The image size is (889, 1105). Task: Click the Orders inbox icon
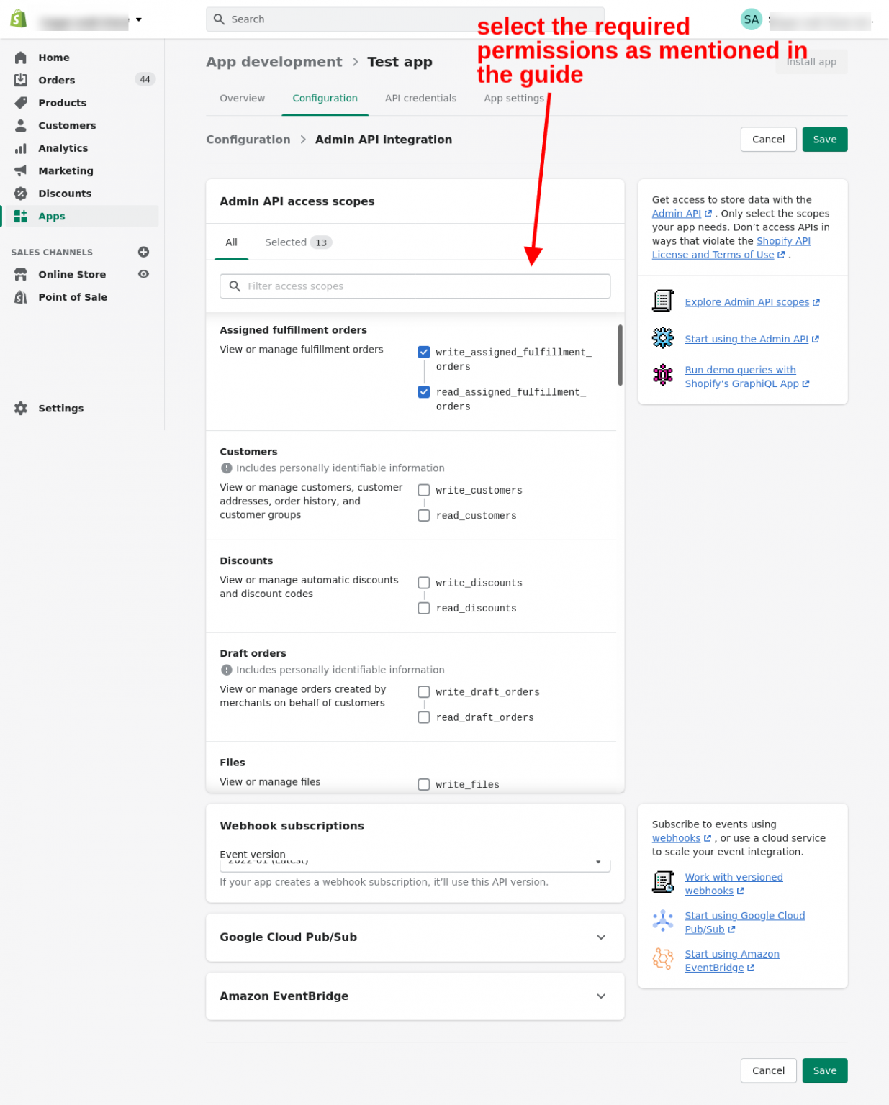[x=21, y=80]
